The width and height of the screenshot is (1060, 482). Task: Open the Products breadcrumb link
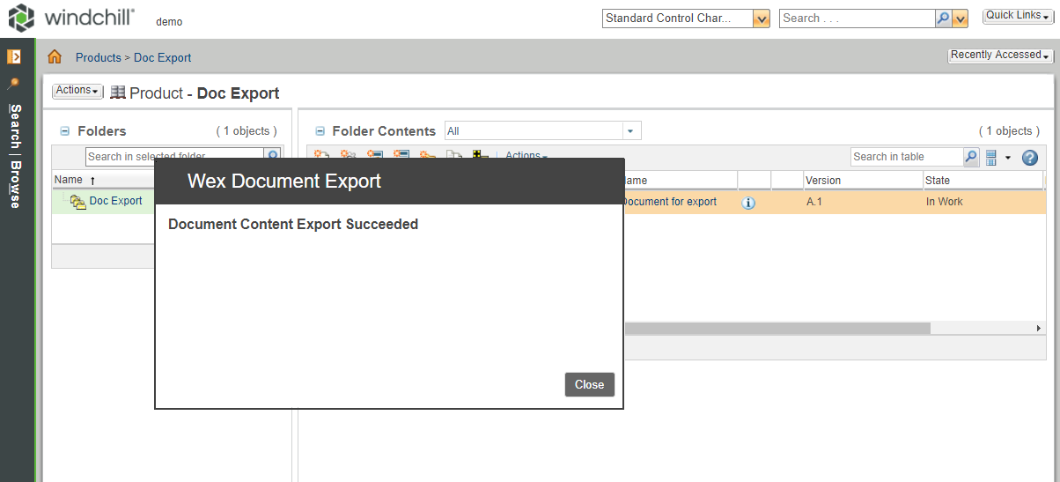pyautogui.click(x=99, y=57)
